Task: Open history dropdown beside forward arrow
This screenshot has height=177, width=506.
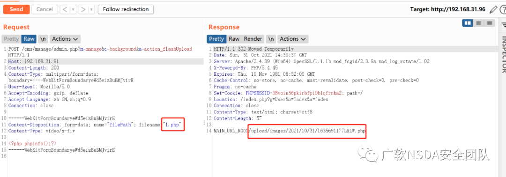Action: (x=92, y=9)
